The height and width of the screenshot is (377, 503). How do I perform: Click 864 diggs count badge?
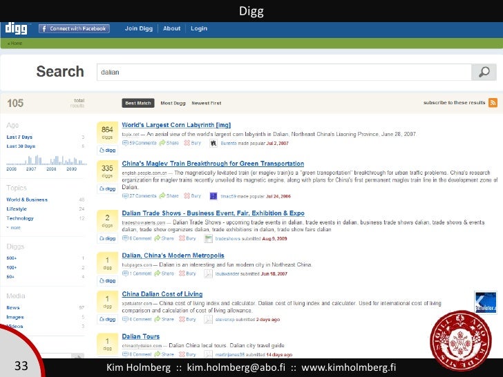point(107,132)
